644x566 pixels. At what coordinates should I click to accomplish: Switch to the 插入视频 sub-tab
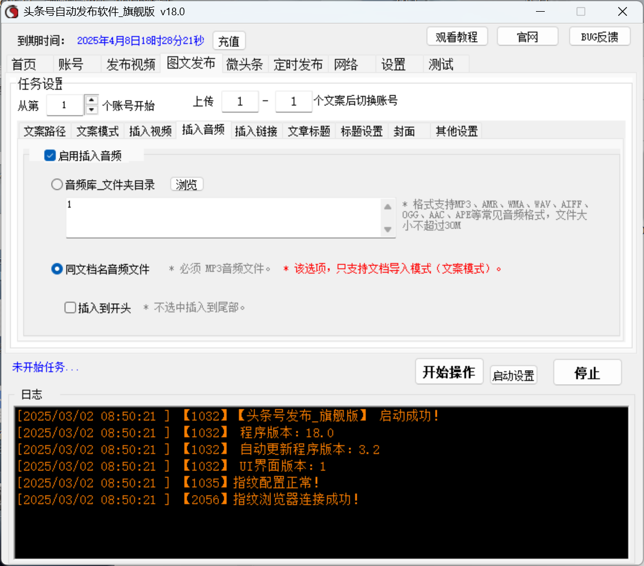tap(150, 131)
